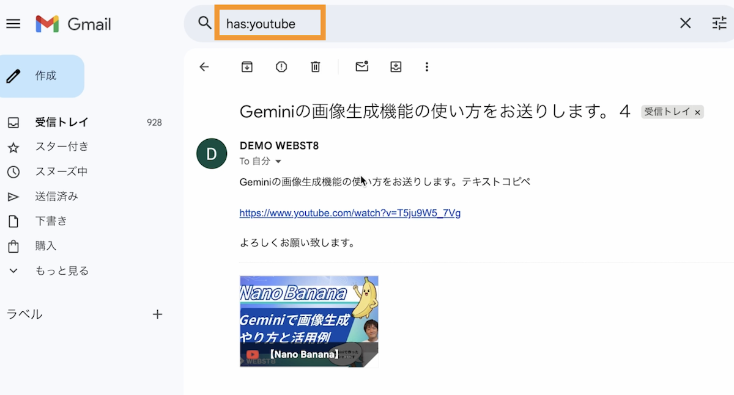Clear the search with the X button
The height and width of the screenshot is (395, 734).
[x=685, y=23]
